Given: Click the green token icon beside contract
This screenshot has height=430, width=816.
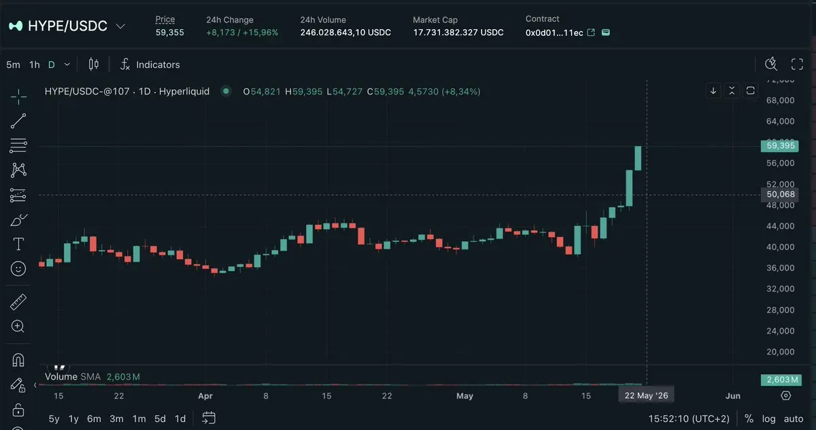Looking at the screenshot, I should (606, 33).
